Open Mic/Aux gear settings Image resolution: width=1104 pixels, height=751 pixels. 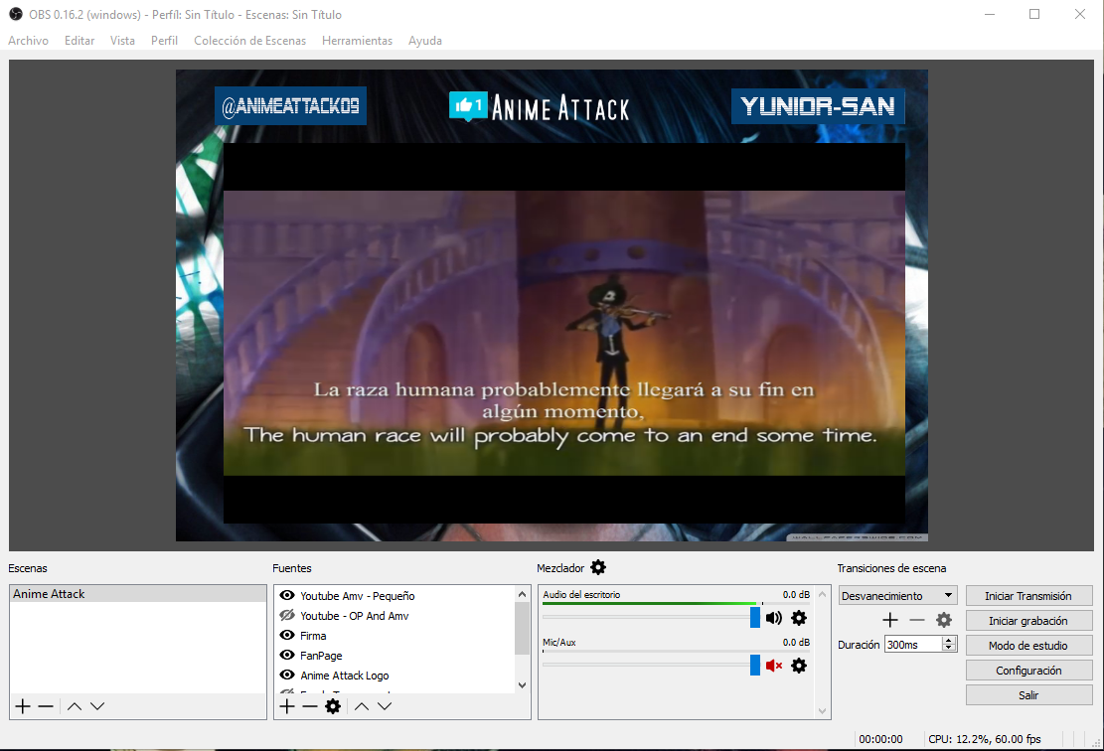[x=798, y=666]
